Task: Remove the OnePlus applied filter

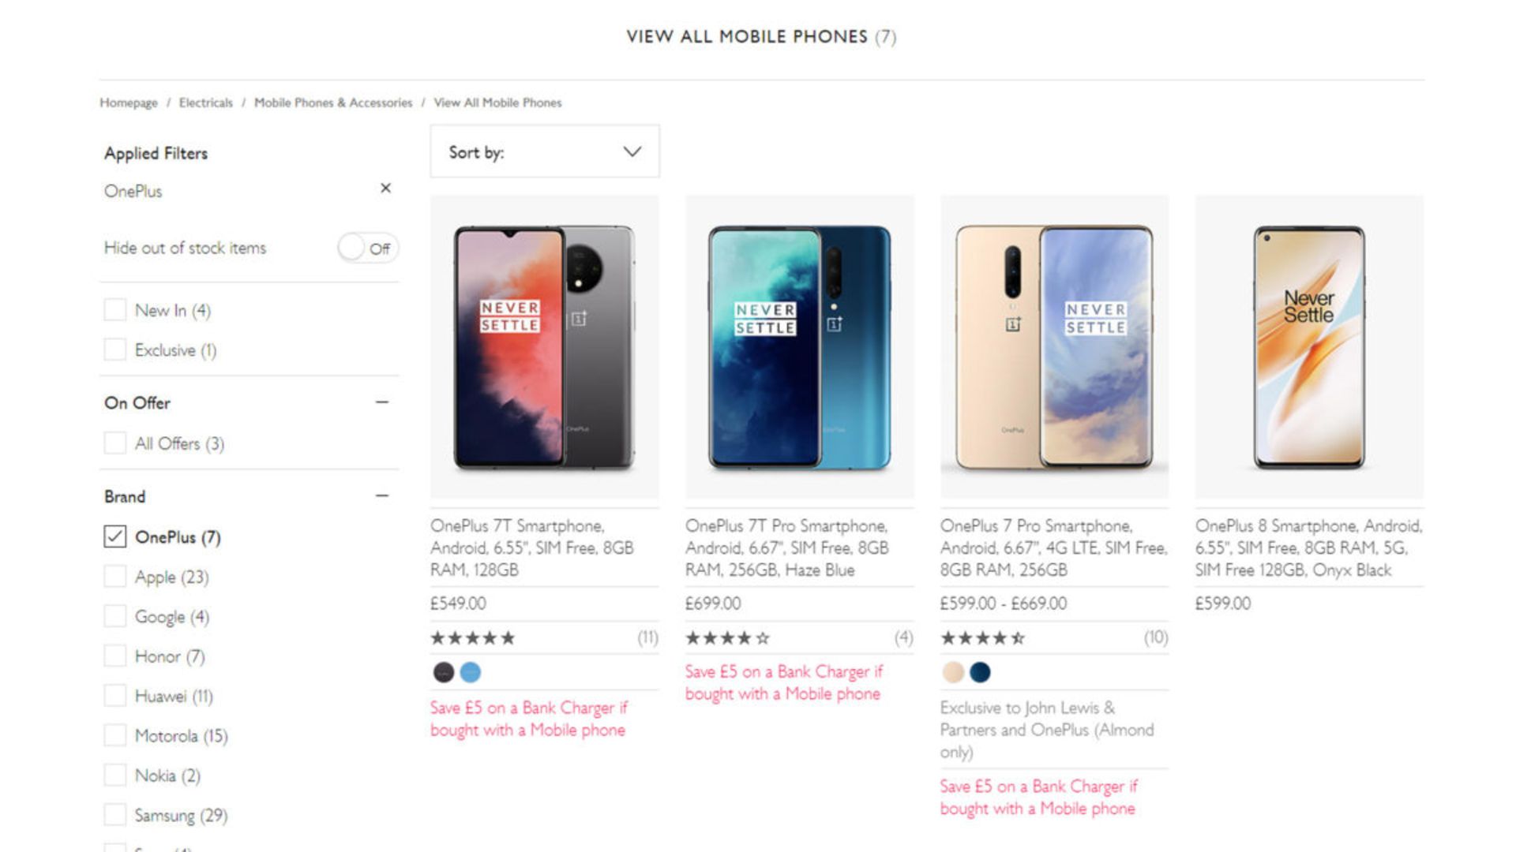Action: [x=385, y=189]
